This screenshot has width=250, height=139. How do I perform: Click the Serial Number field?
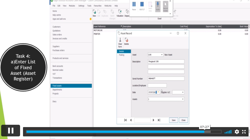point(166,79)
